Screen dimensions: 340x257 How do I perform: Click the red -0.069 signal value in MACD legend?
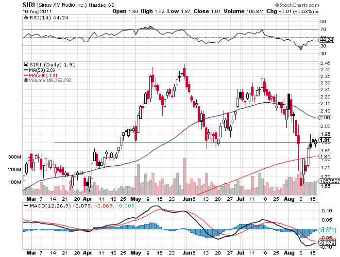point(103,206)
